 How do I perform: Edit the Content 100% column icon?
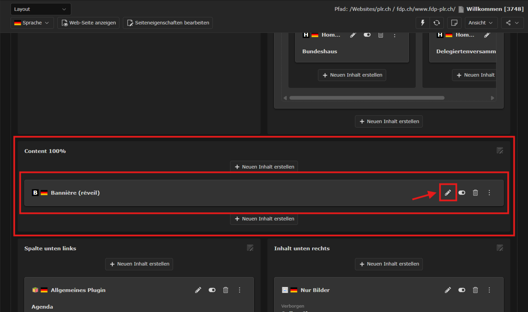500,151
